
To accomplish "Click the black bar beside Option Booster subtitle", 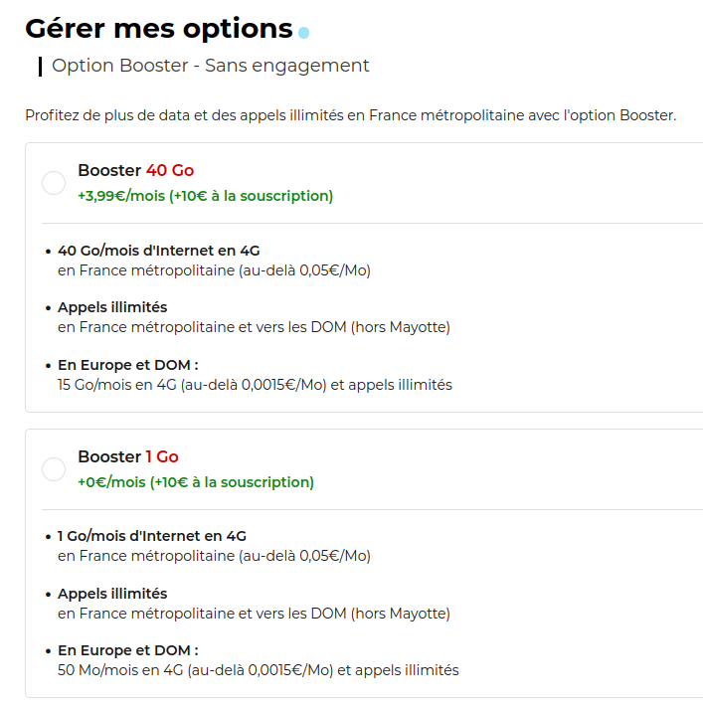I will [40, 67].
